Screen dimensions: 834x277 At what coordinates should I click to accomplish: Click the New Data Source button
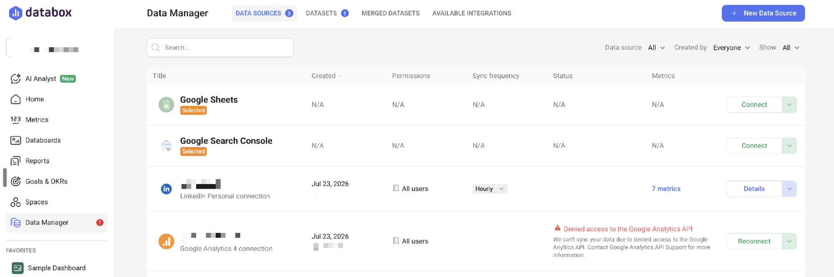(x=763, y=13)
